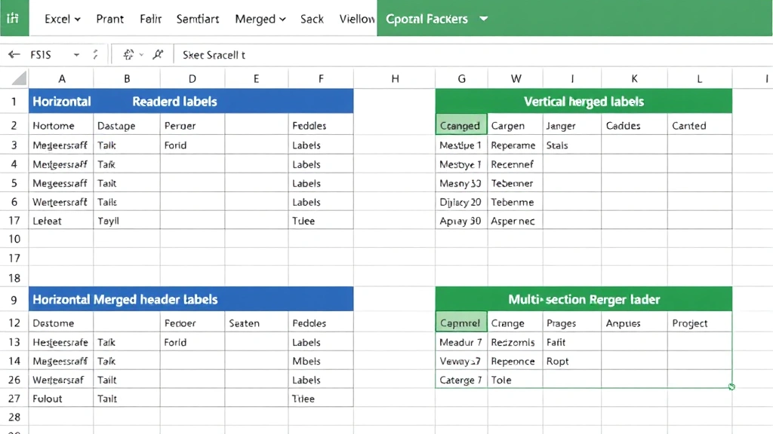
Task: Open the Prant menu
Action: click(110, 19)
